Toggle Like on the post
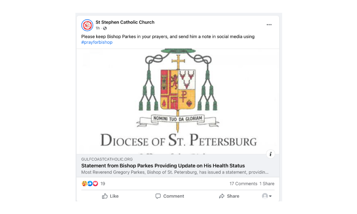357x214 pixels. click(x=110, y=196)
